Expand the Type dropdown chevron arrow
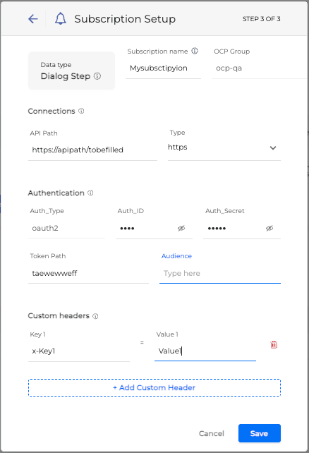 point(273,148)
